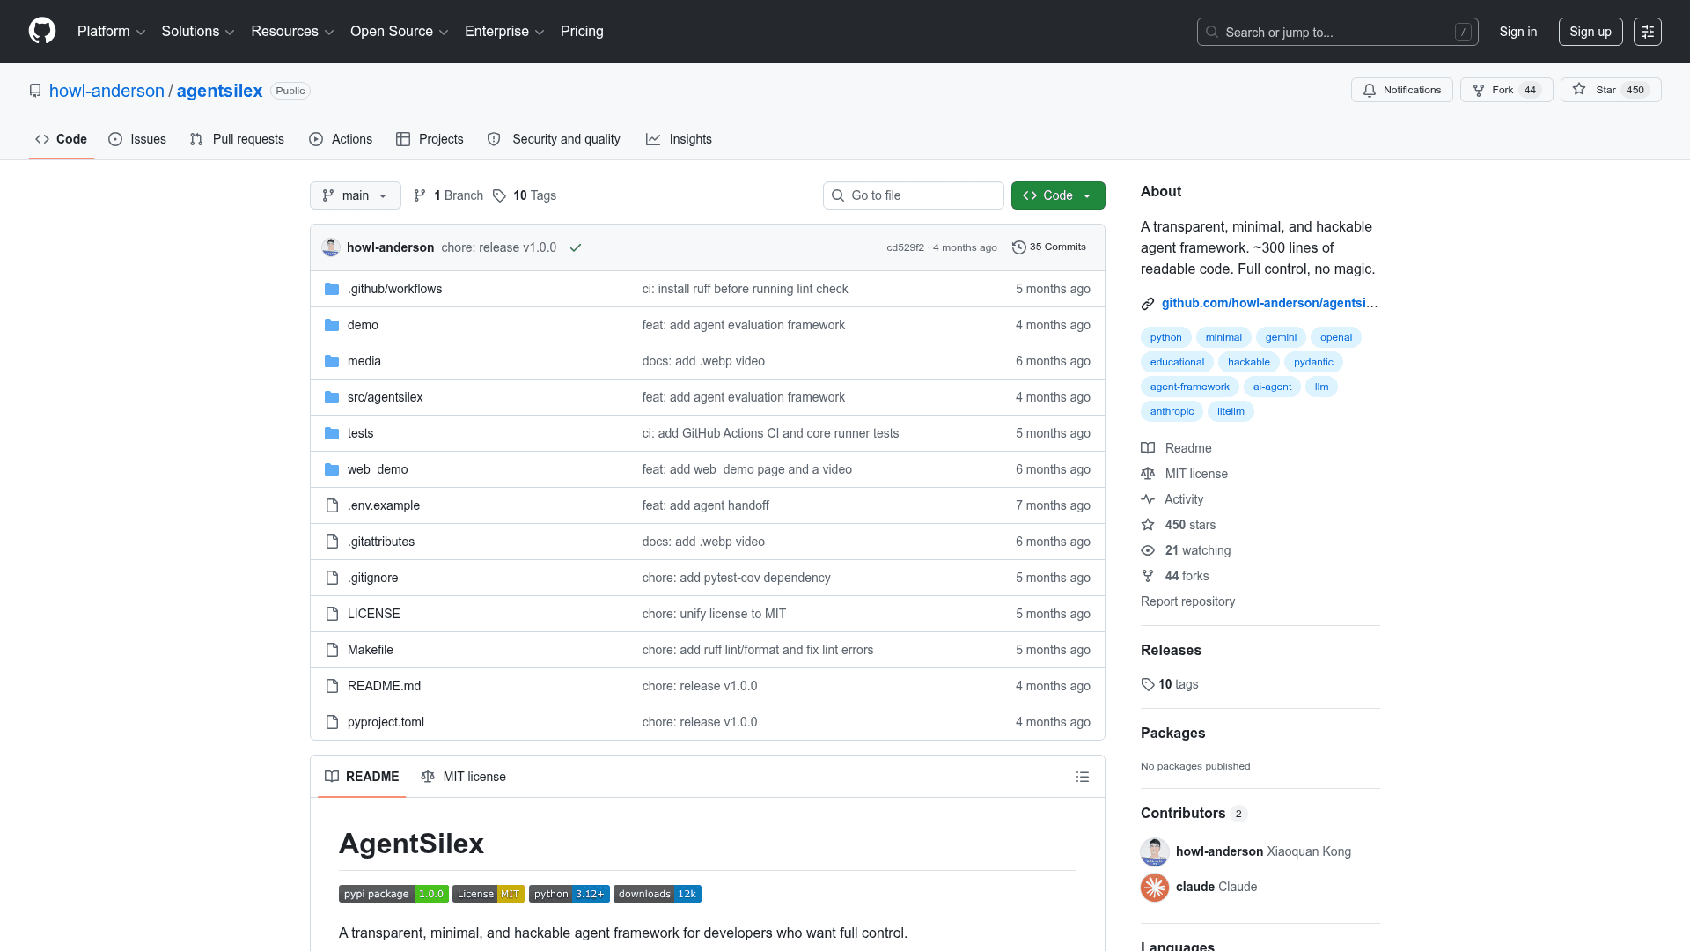Open the main branch selector dropdown
1690x951 pixels.
[356, 195]
